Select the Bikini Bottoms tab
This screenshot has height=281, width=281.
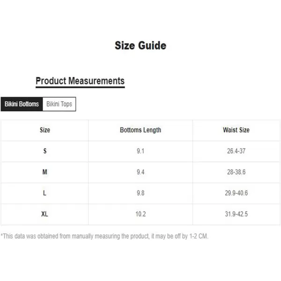coord(22,104)
